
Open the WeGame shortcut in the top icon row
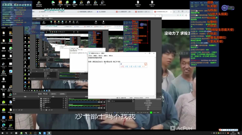pyautogui.click(x=81, y=3)
